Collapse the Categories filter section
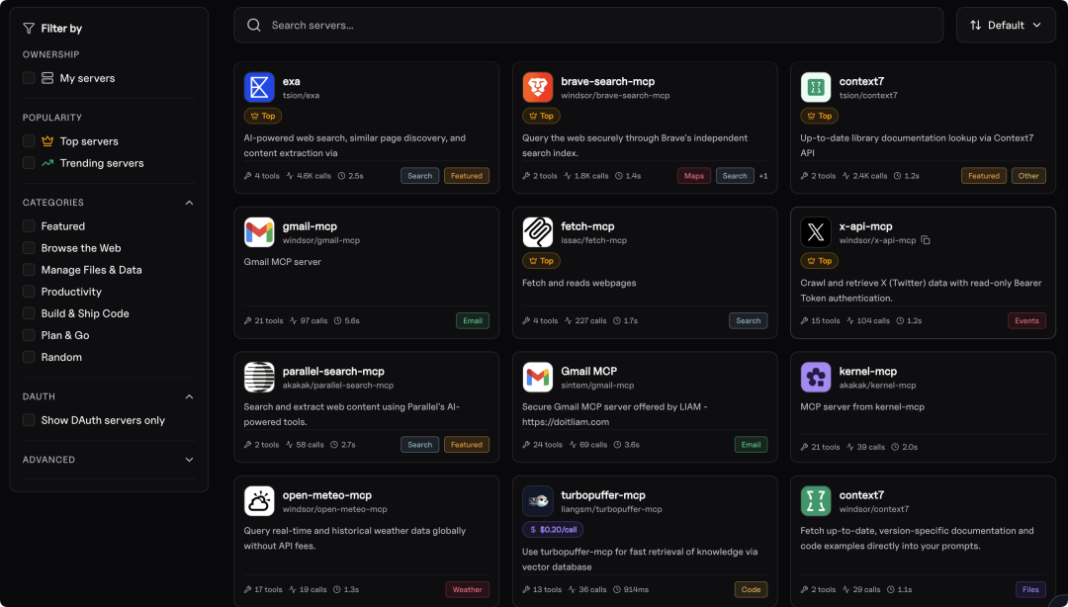1068x607 pixels. click(x=189, y=203)
